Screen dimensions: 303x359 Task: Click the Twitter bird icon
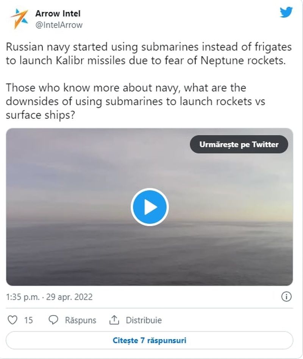pyautogui.click(x=287, y=12)
